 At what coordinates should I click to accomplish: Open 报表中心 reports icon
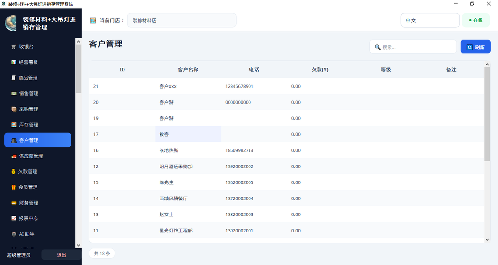point(14,218)
